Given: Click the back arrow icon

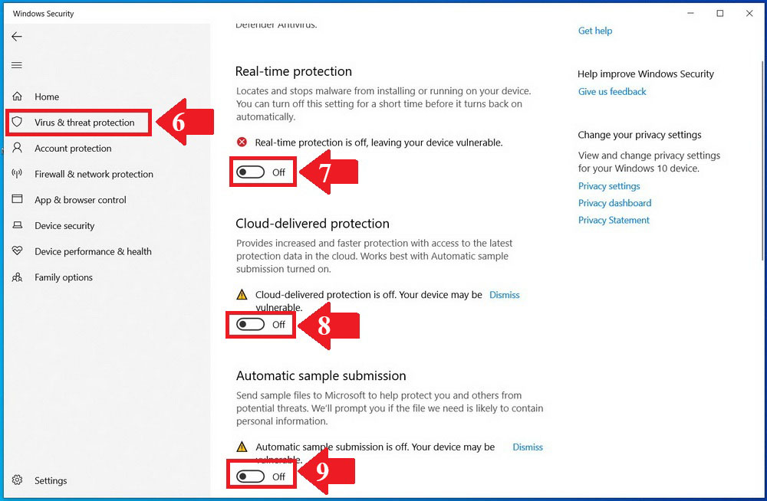Looking at the screenshot, I should (x=17, y=37).
